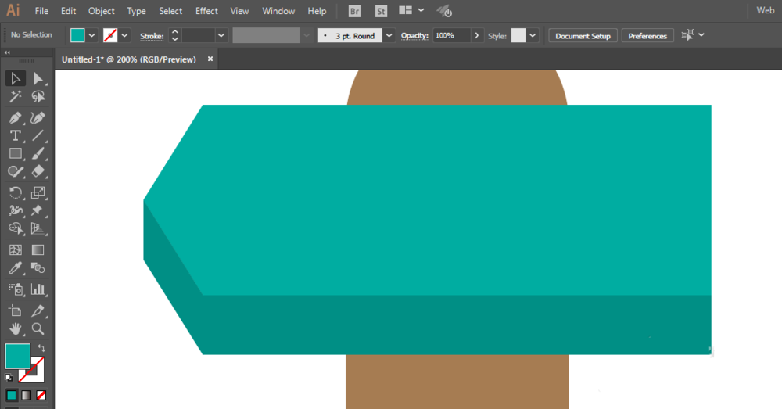The image size is (782, 409).
Task: Select the Warp tool
Action: 16,210
